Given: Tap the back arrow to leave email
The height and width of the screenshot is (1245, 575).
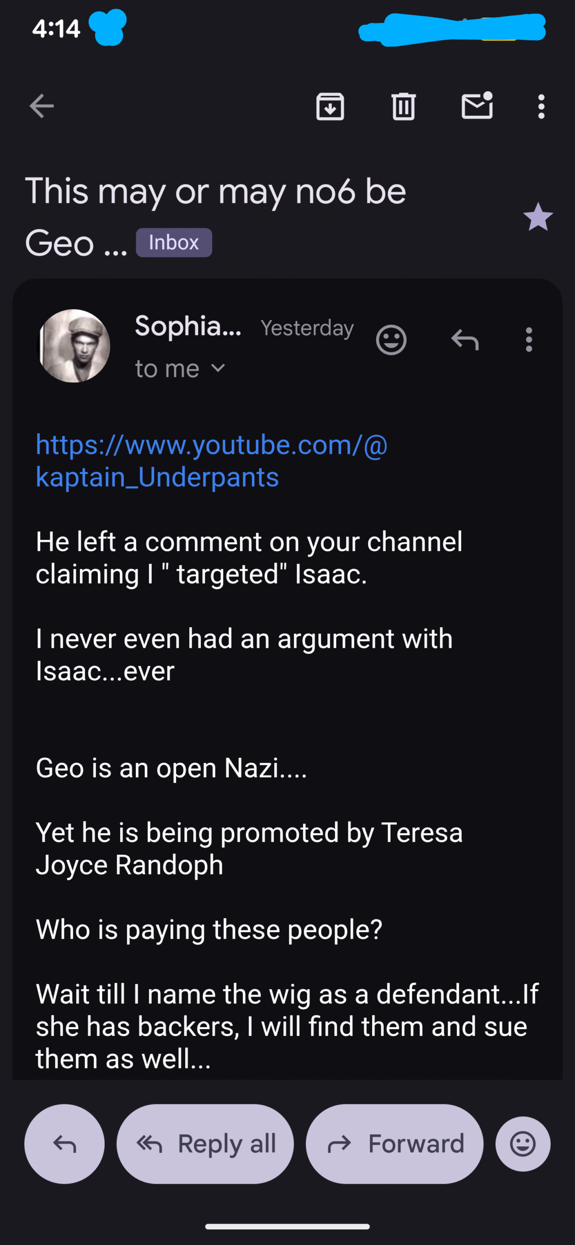Looking at the screenshot, I should [x=41, y=106].
